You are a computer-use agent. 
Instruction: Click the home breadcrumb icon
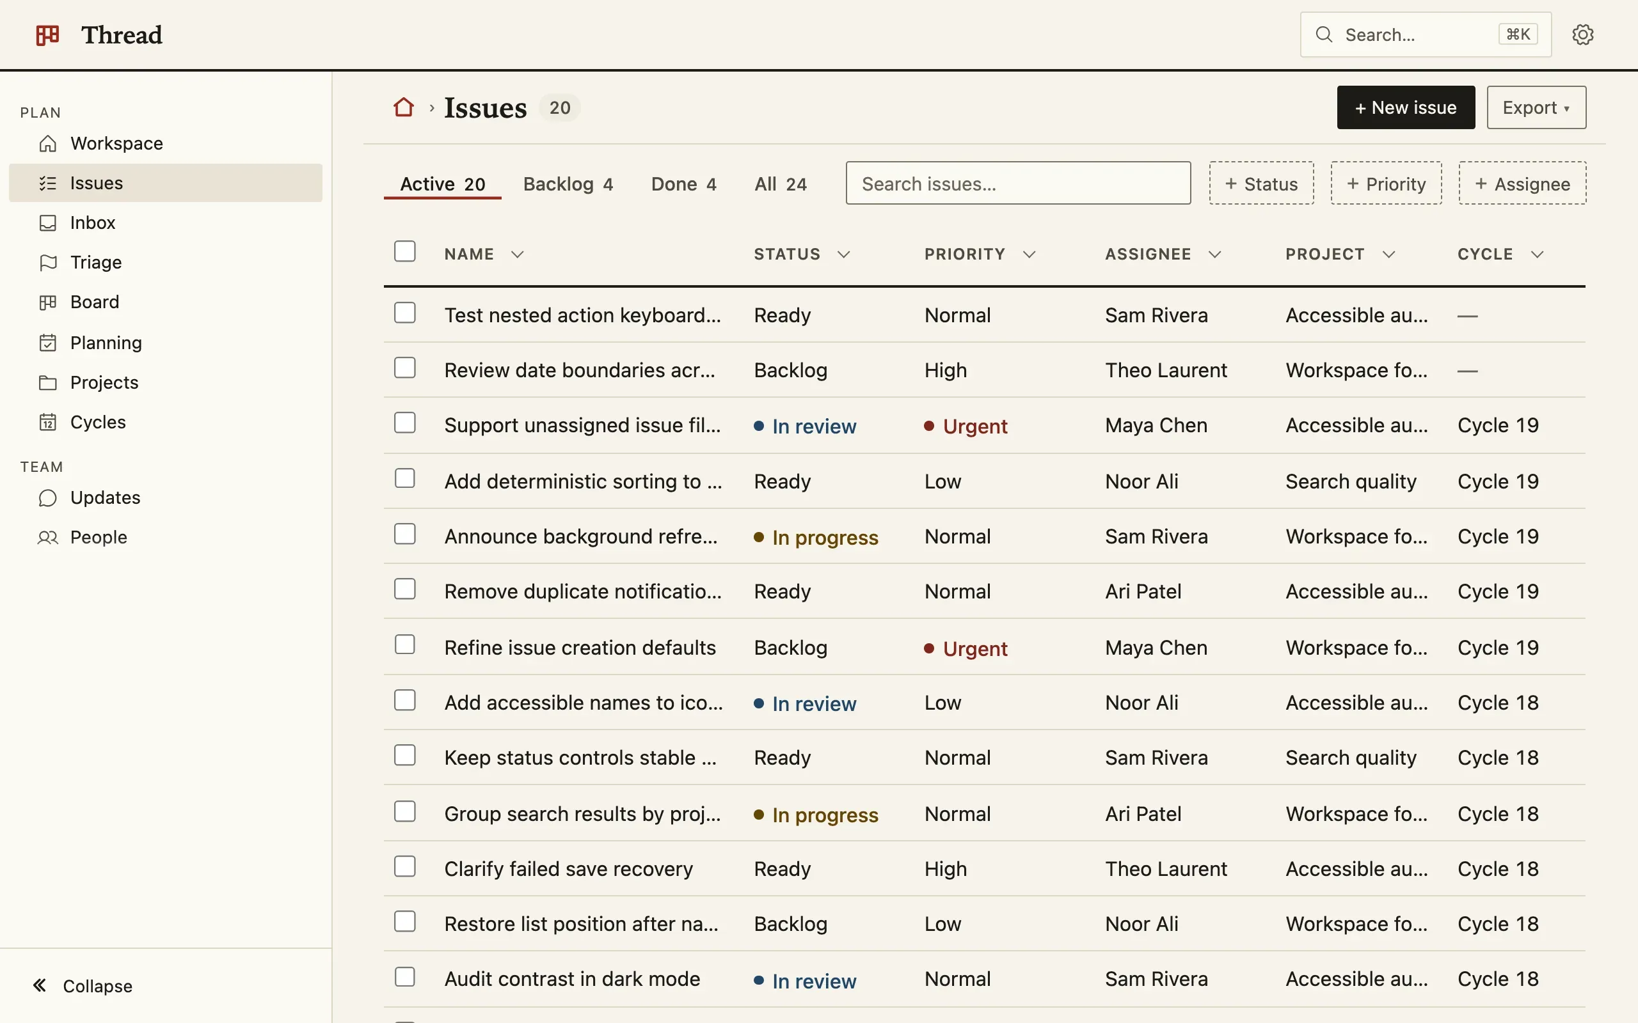pos(403,107)
